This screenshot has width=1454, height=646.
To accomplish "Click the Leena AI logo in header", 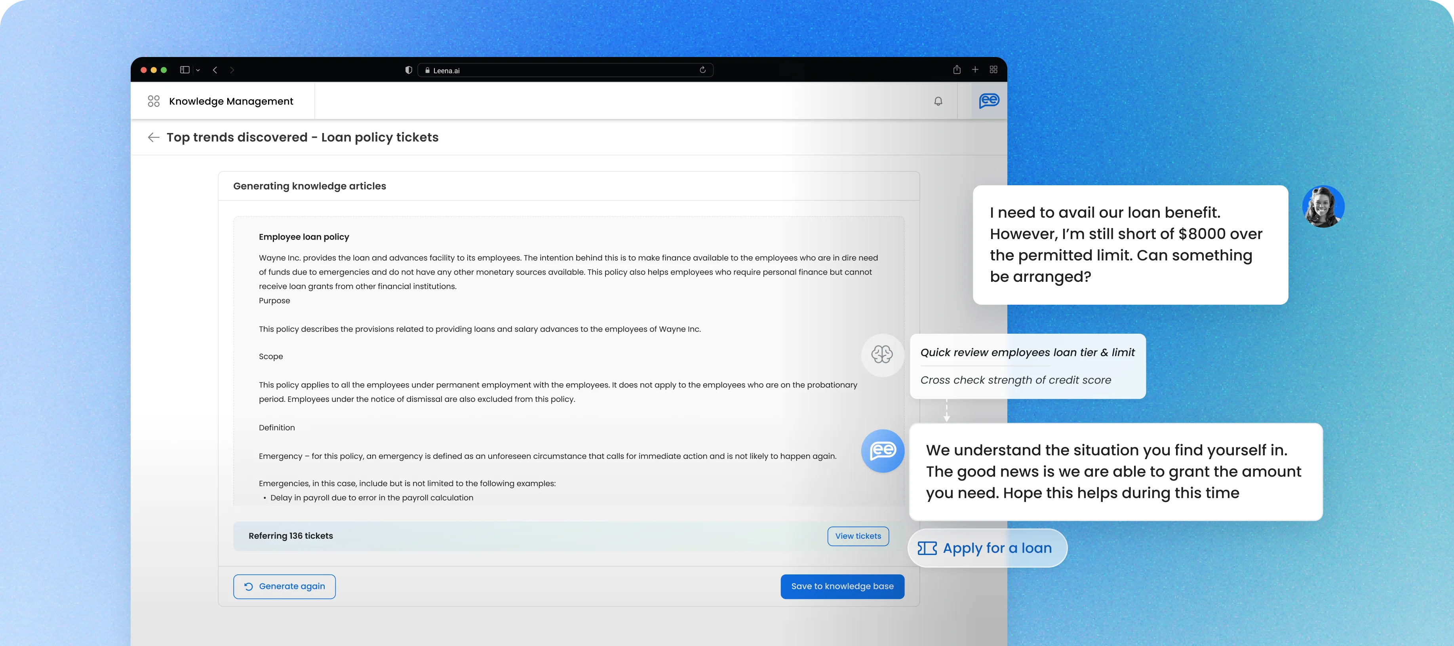I will pos(989,101).
